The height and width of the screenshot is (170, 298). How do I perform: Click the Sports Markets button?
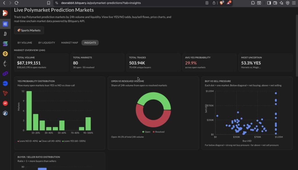(29, 30)
